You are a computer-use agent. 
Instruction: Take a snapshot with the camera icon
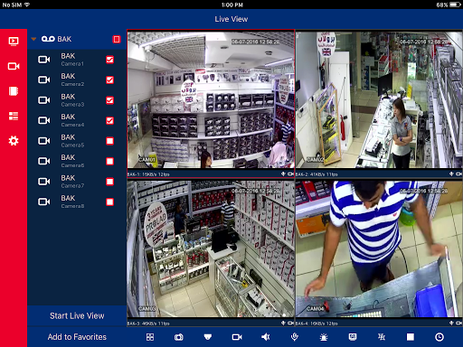(x=179, y=337)
